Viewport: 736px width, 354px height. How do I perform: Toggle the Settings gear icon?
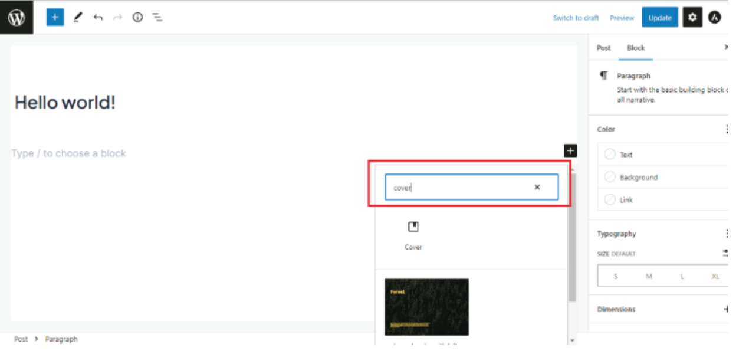click(692, 18)
